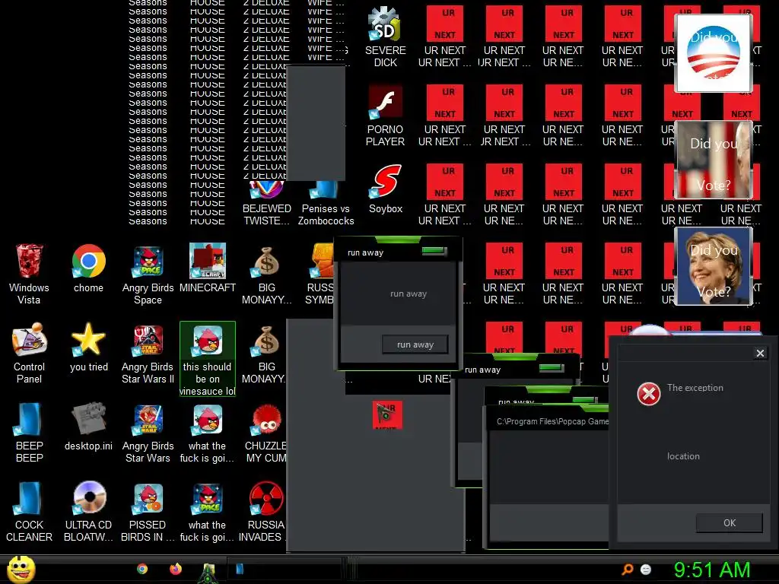Close the exception error dialog
Image resolution: width=779 pixels, height=584 pixels.
click(760, 353)
